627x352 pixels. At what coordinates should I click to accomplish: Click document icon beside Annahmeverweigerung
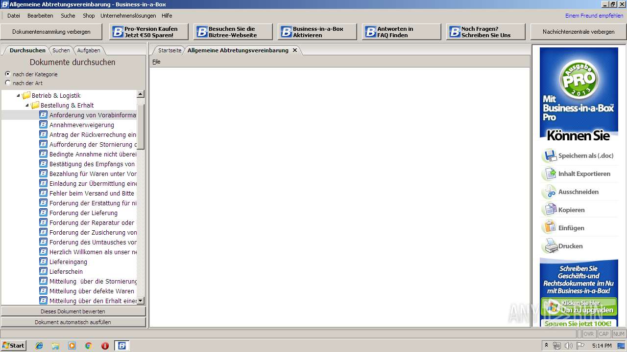pyautogui.click(x=43, y=125)
